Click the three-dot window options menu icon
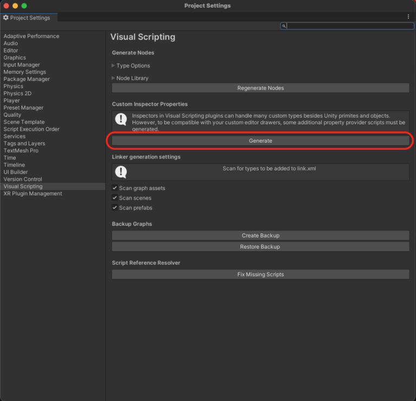The height and width of the screenshot is (401, 416). pos(408,17)
